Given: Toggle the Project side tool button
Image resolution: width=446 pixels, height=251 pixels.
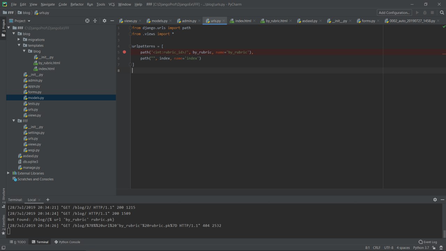Looking at the screenshot, I should tap(3, 28).
